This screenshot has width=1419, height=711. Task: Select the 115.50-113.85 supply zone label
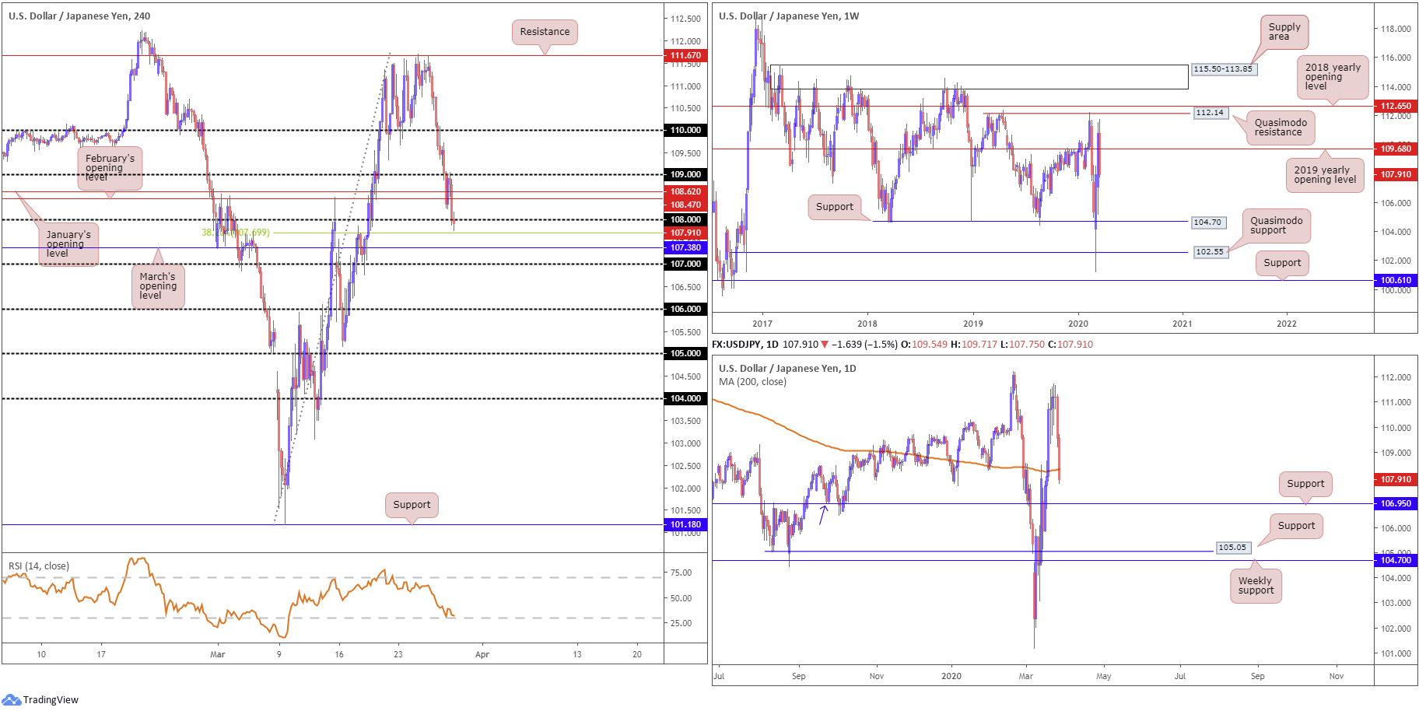pos(1223,69)
